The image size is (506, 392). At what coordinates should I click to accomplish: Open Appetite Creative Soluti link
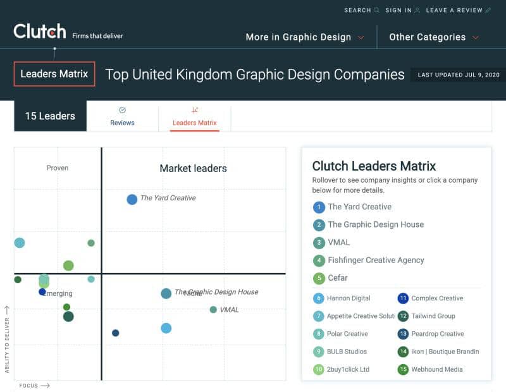tap(361, 316)
